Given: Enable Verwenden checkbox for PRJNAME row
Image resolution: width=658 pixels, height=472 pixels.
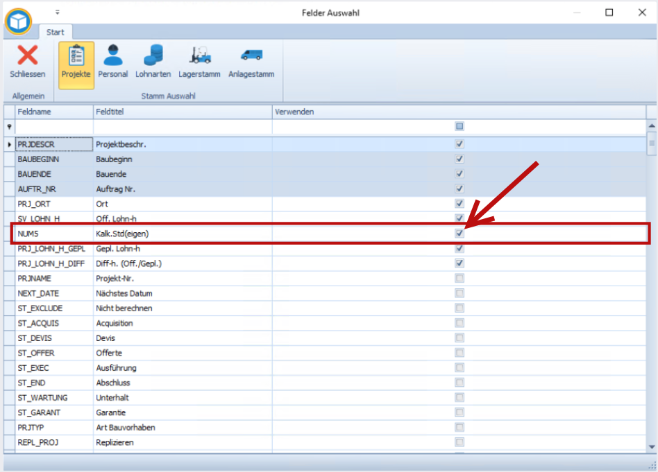Looking at the screenshot, I should click(x=459, y=278).
